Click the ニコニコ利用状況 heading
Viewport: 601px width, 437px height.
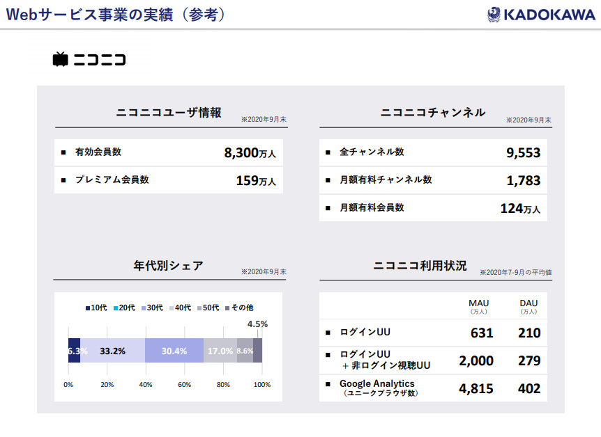420,266
